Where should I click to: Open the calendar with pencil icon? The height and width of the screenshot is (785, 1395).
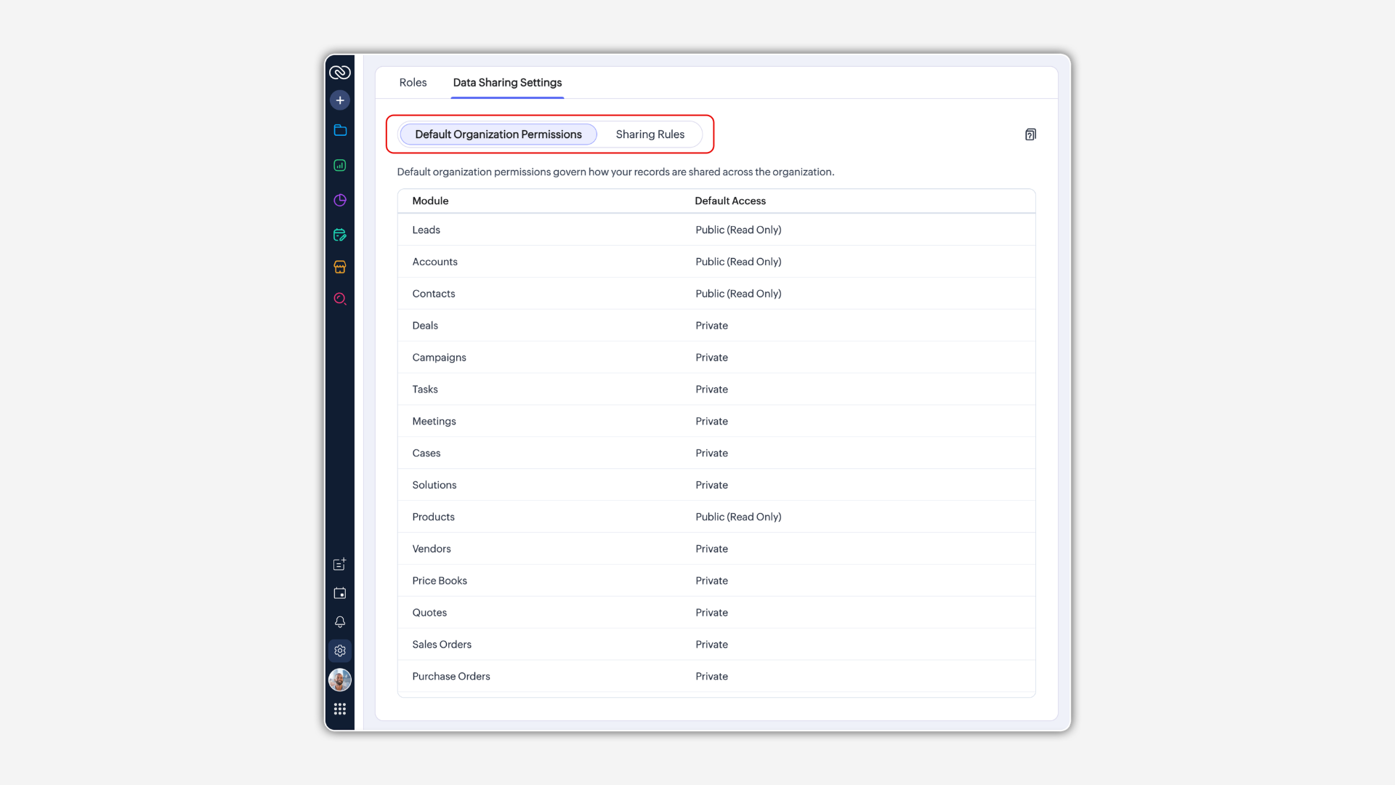coord(339,235)
